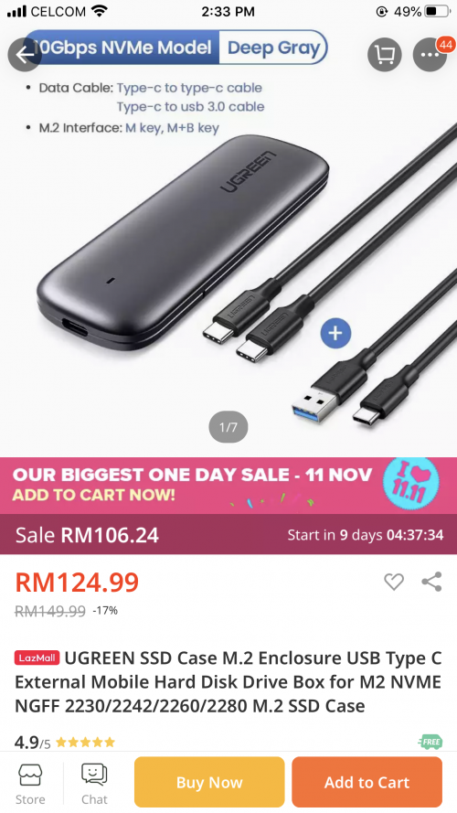Tap the notification badge showing 44
Screen dimensions: 457x813
coord(445,45)
